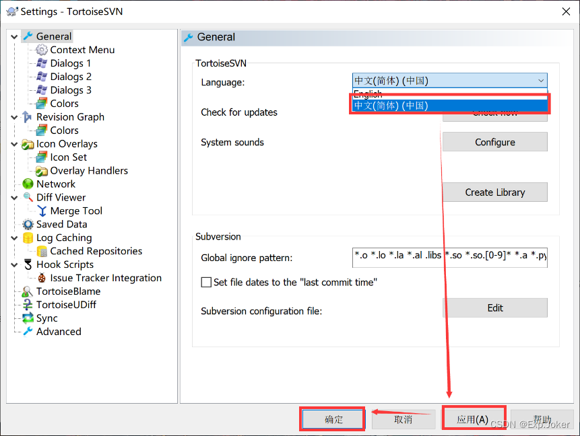Click the Sync arrows icon
Image resolution: width=580 pixels, height=436 pixels.
coord(28,319)
